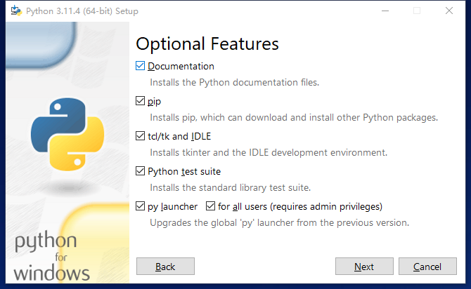Click the disabled maximize window button
This screenshot has height=289, width=471.
(x=417, y=11)
